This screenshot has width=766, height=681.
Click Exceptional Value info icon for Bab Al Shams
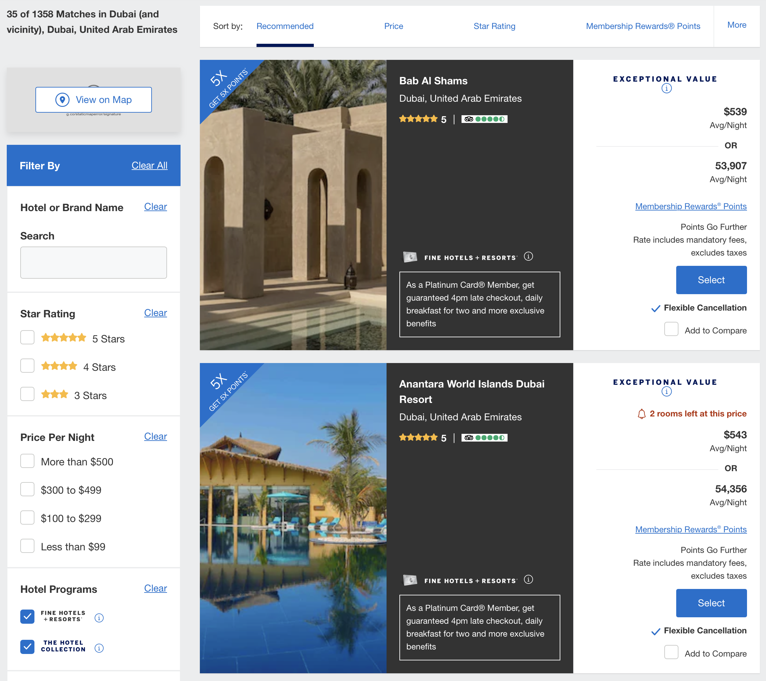pos(666,89)
